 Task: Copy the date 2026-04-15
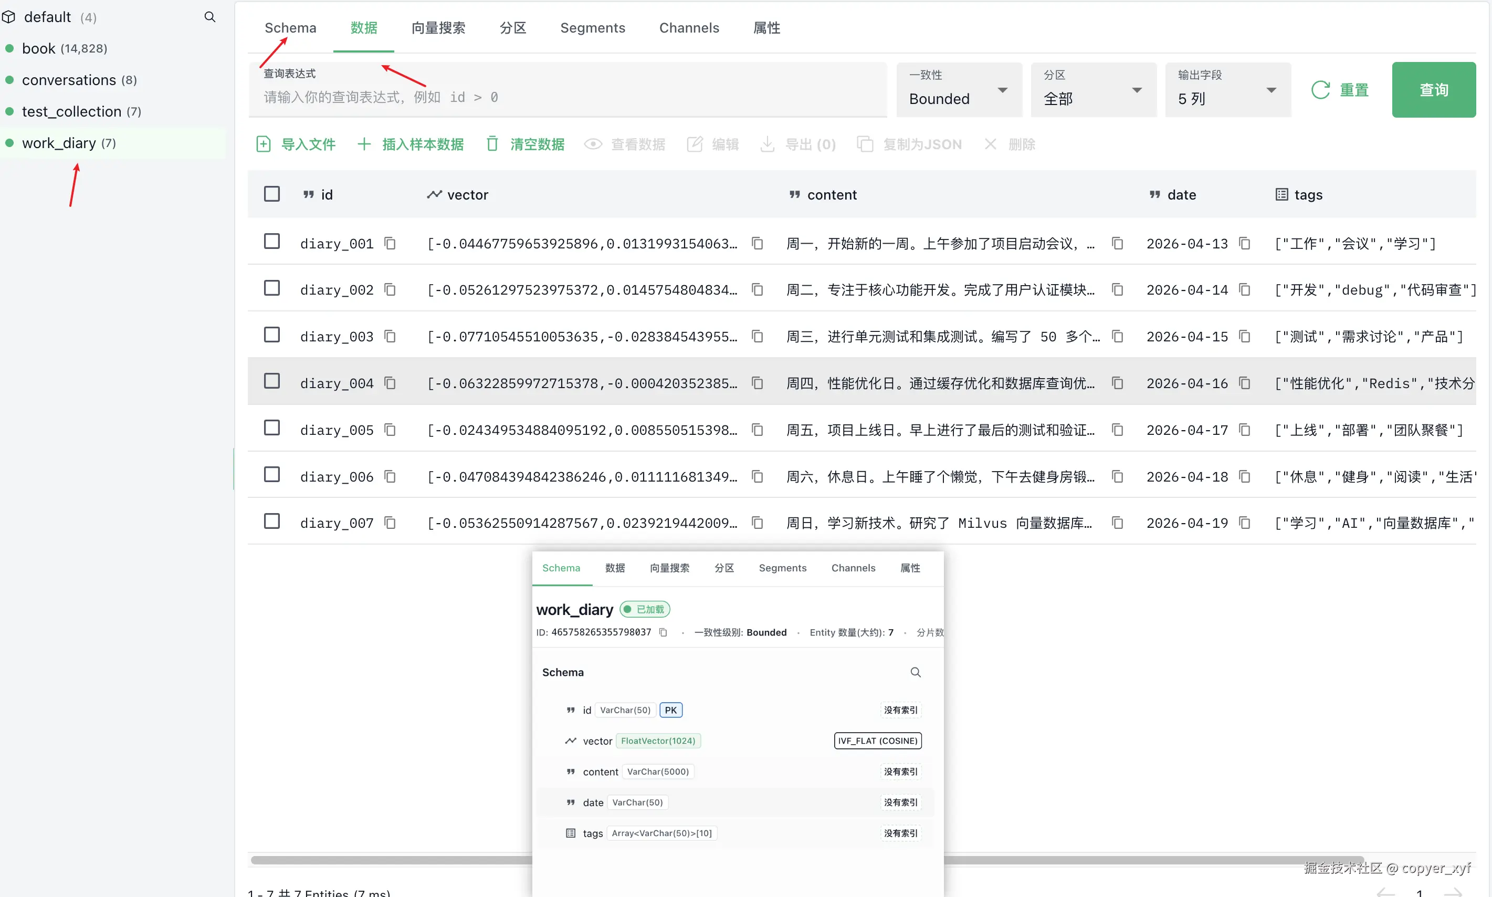[x=1244, y=337]
